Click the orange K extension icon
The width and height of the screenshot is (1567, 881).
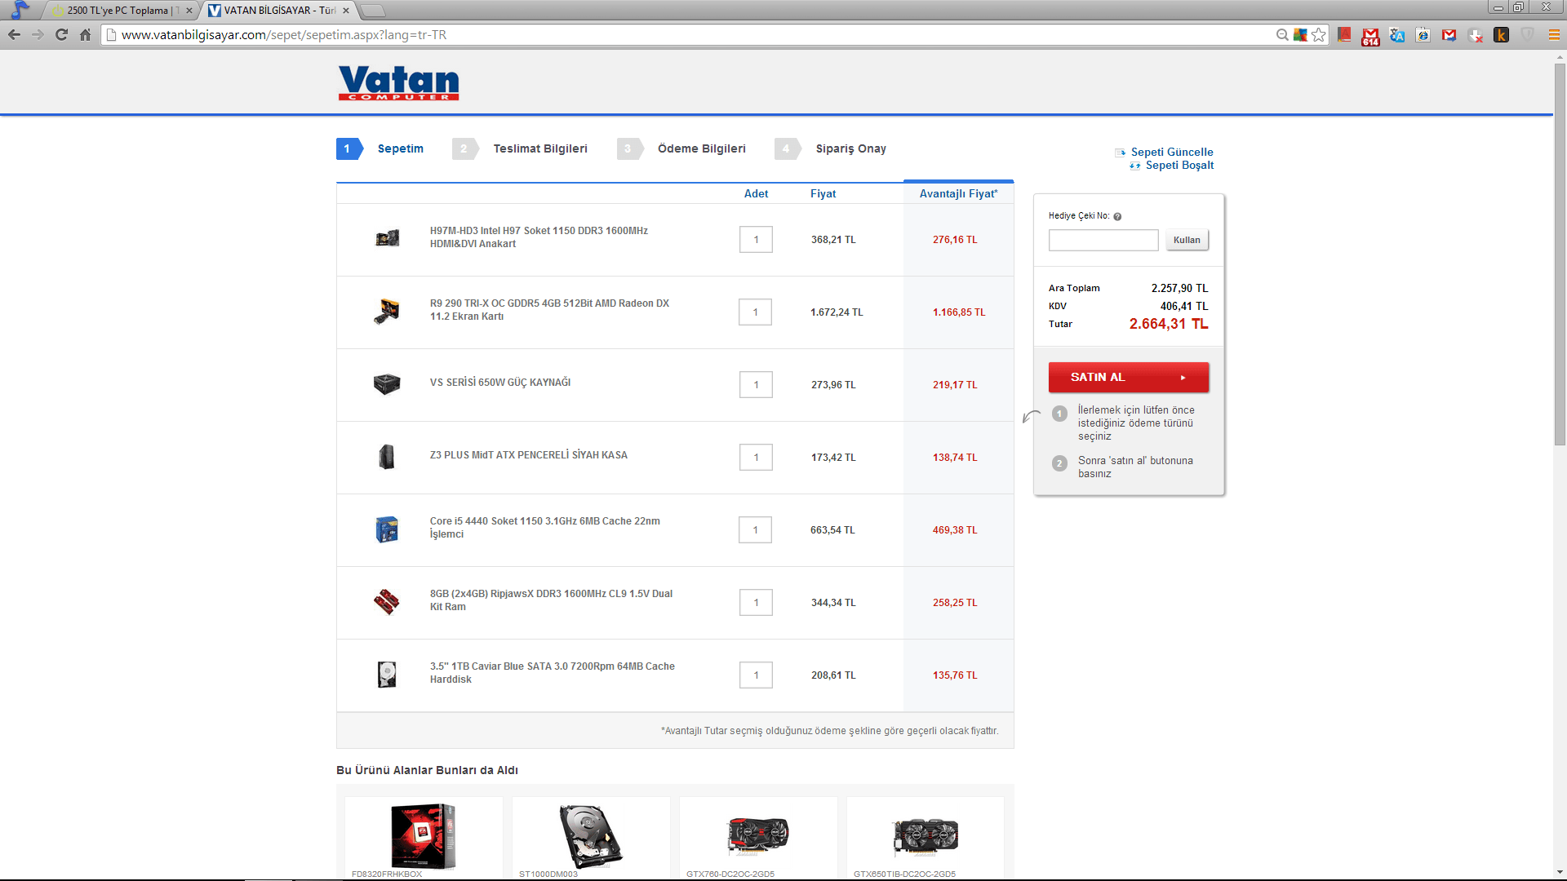tap(1501, 35)
